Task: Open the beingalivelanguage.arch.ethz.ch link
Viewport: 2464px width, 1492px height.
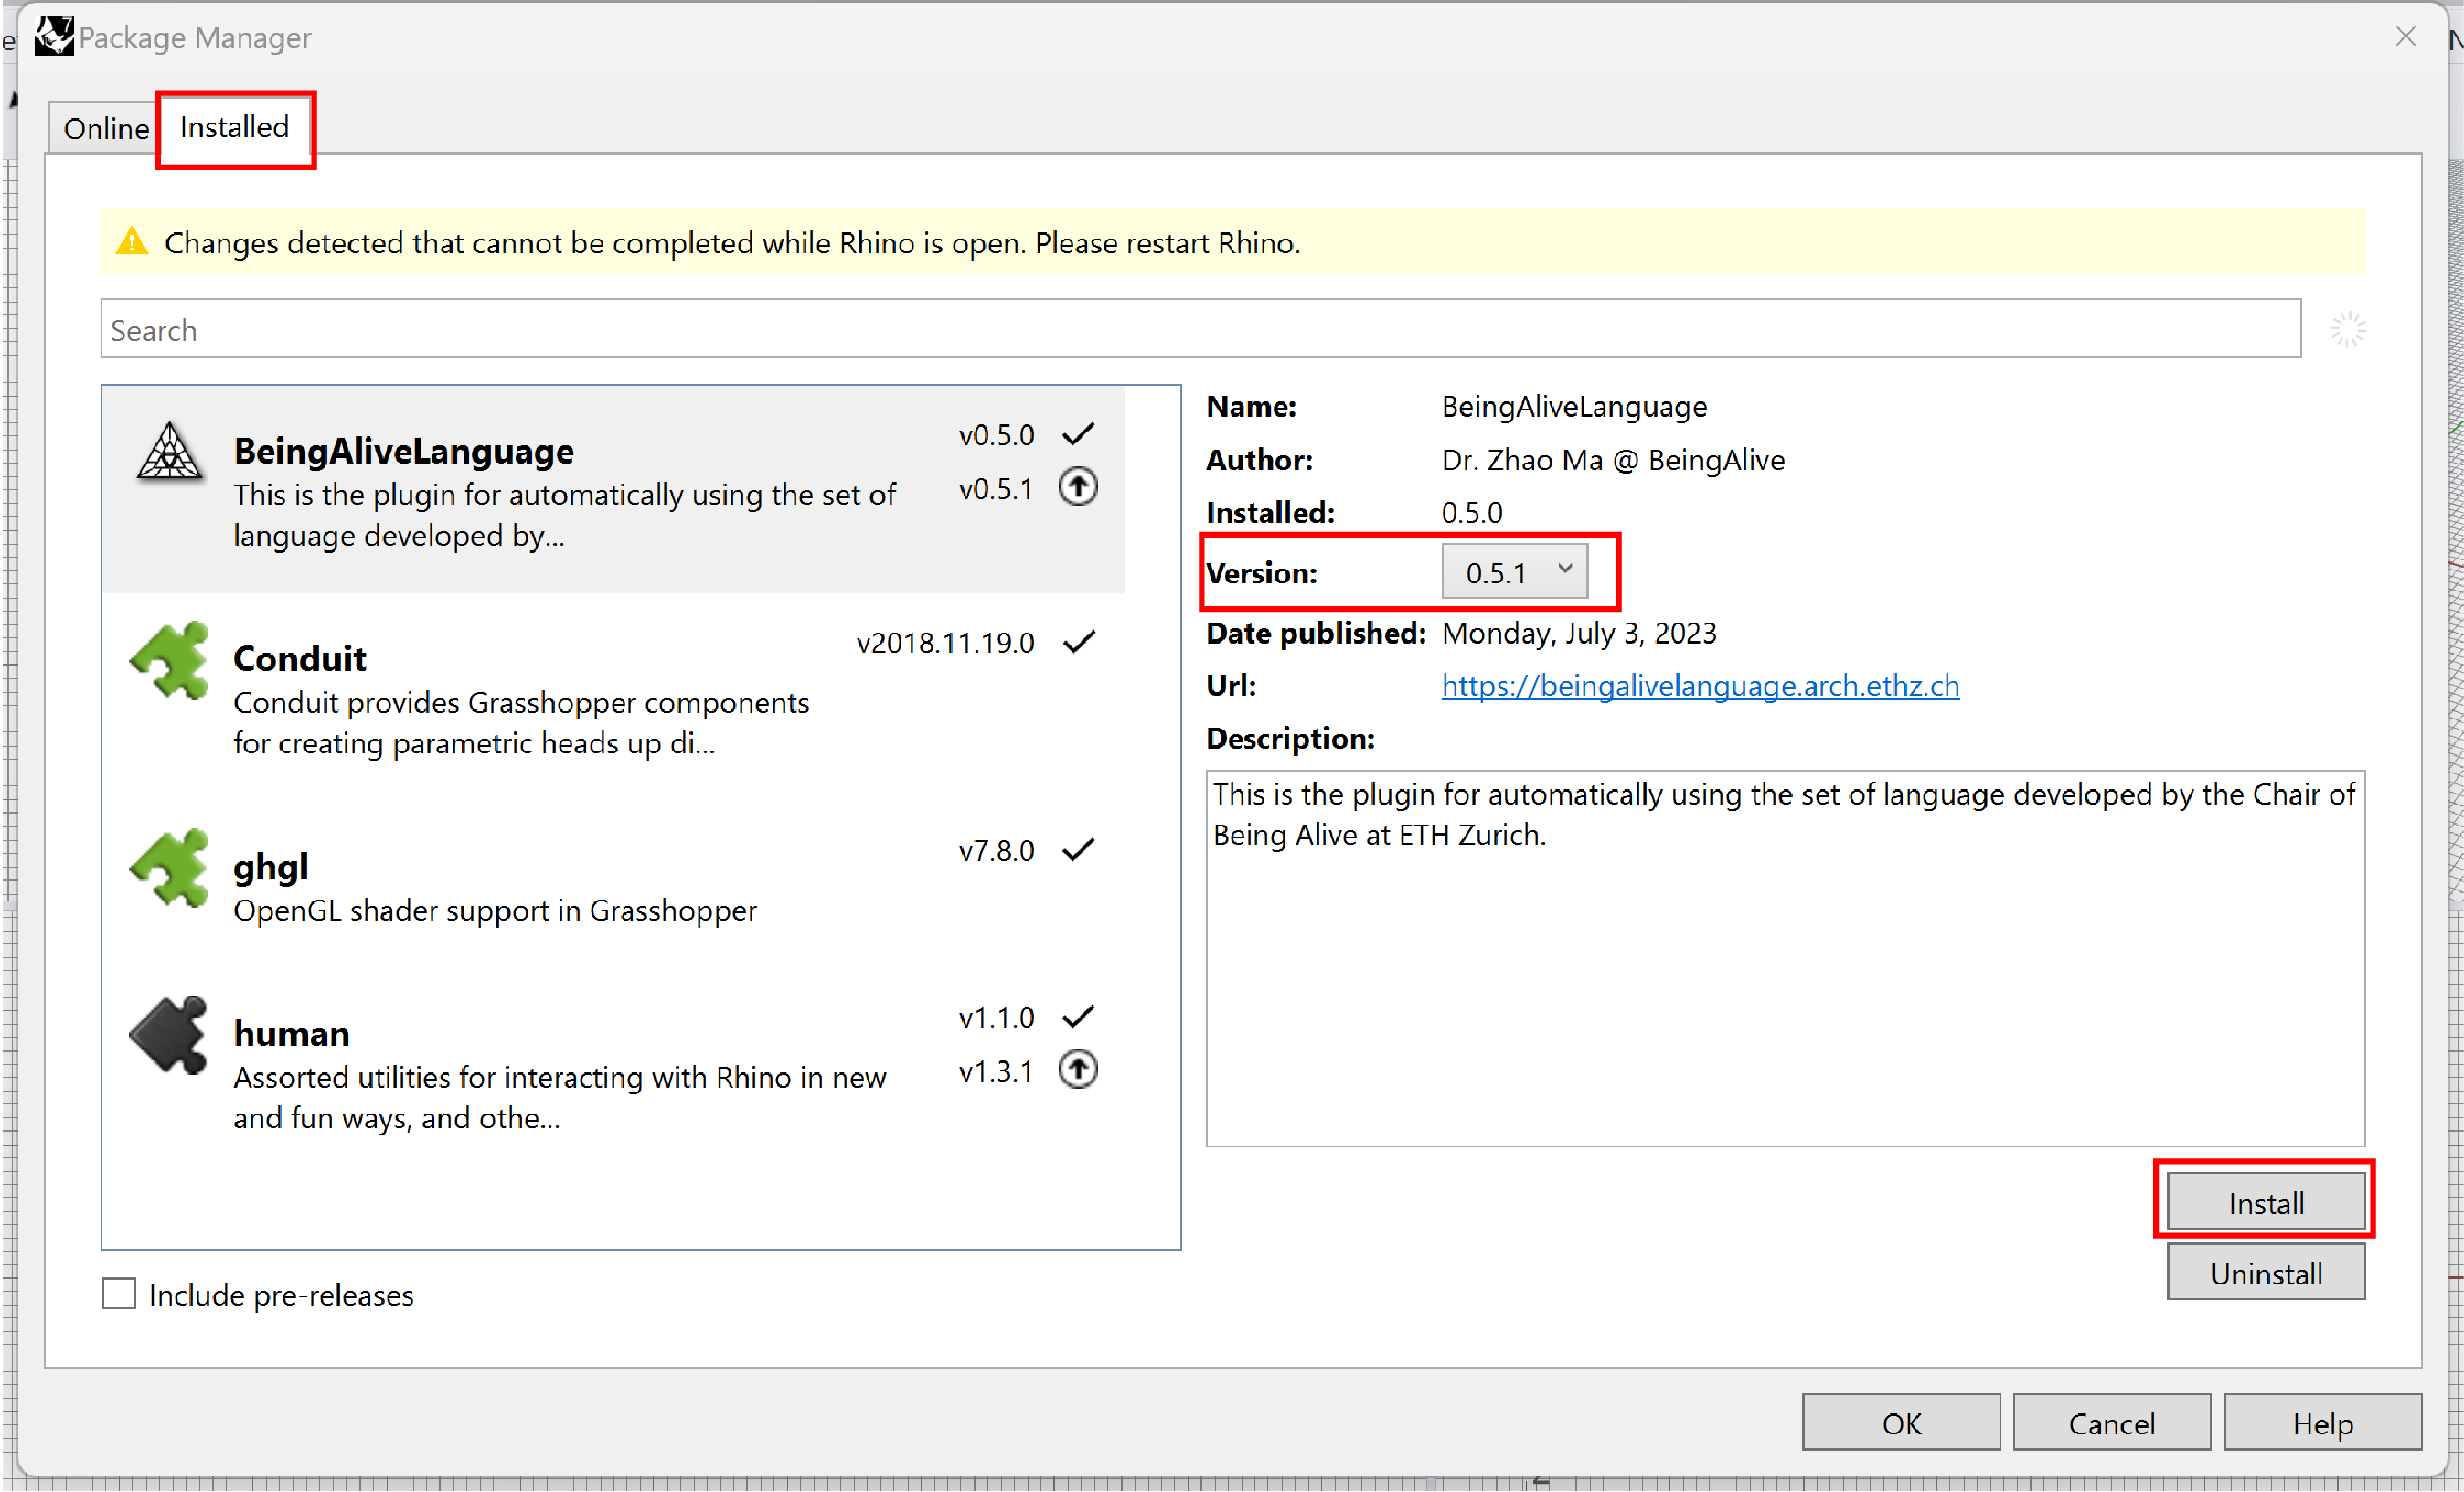Action: 1700,686
